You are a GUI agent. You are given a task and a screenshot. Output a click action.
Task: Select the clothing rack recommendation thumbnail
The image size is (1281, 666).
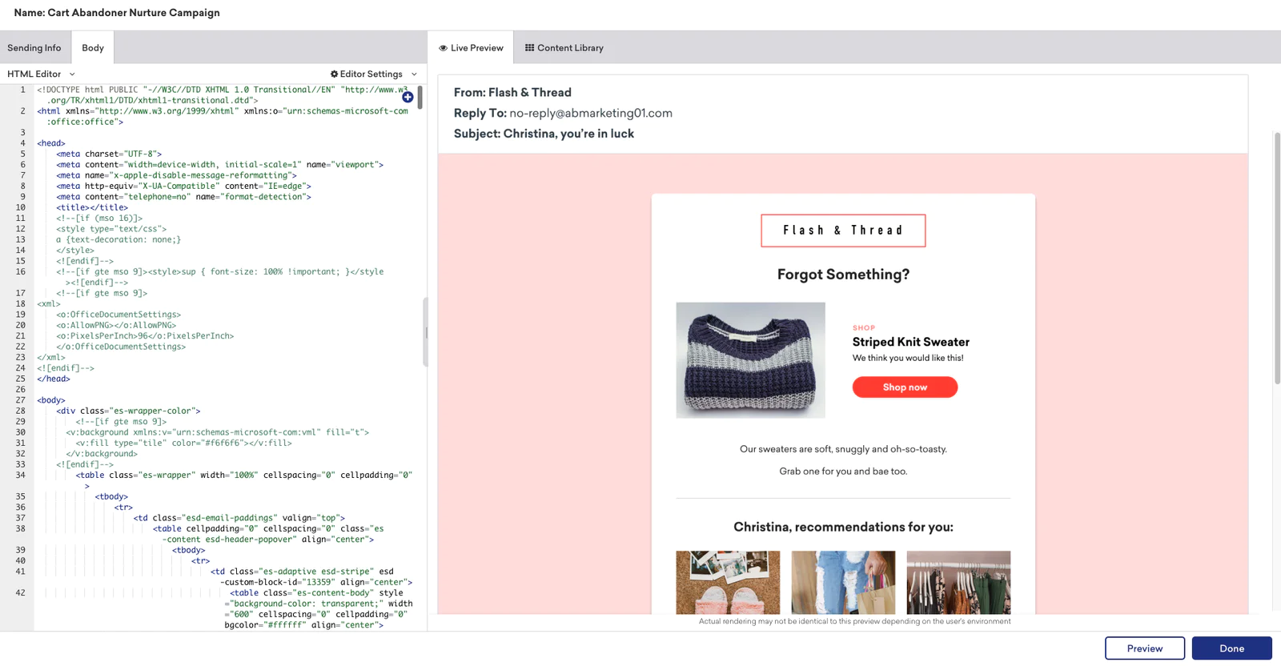958,583
